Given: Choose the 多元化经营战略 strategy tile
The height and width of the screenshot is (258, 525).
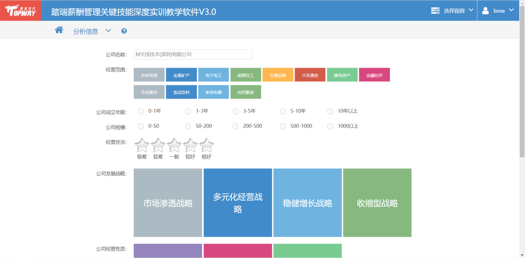Looking at the screenshot, I should pyautogui.click(x=238, y=203).
